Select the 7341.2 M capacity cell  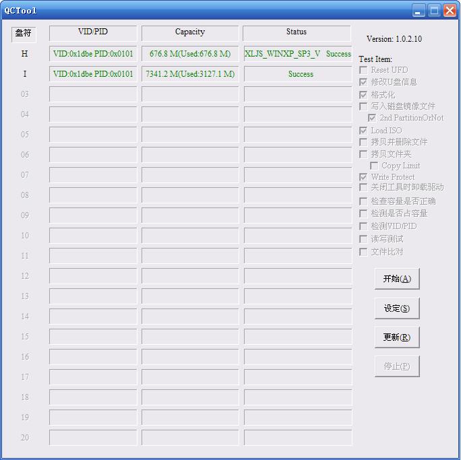[190, 73]
